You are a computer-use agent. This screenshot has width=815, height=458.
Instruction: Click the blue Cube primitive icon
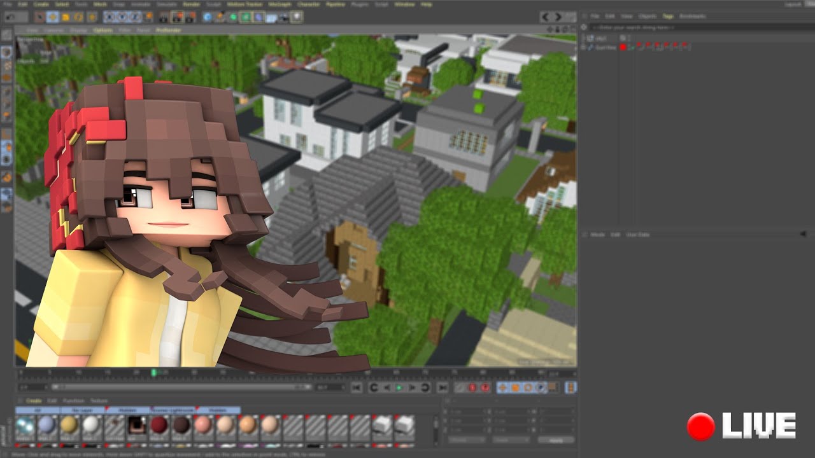coord(208,17)
